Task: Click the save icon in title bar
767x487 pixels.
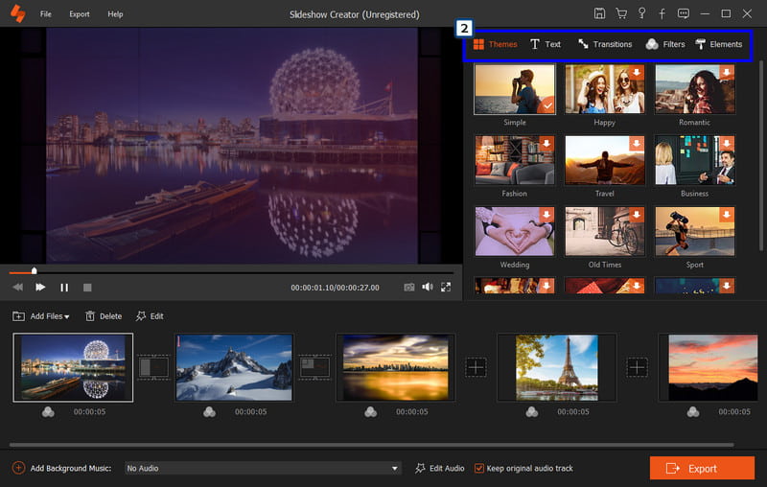Action: [x=599, y=14]
